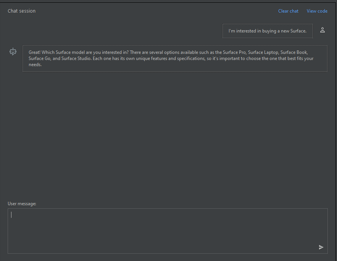This screenshot has height=261, width=337.
Task: Click the user avatar person icon
Action: coord(322,30)
